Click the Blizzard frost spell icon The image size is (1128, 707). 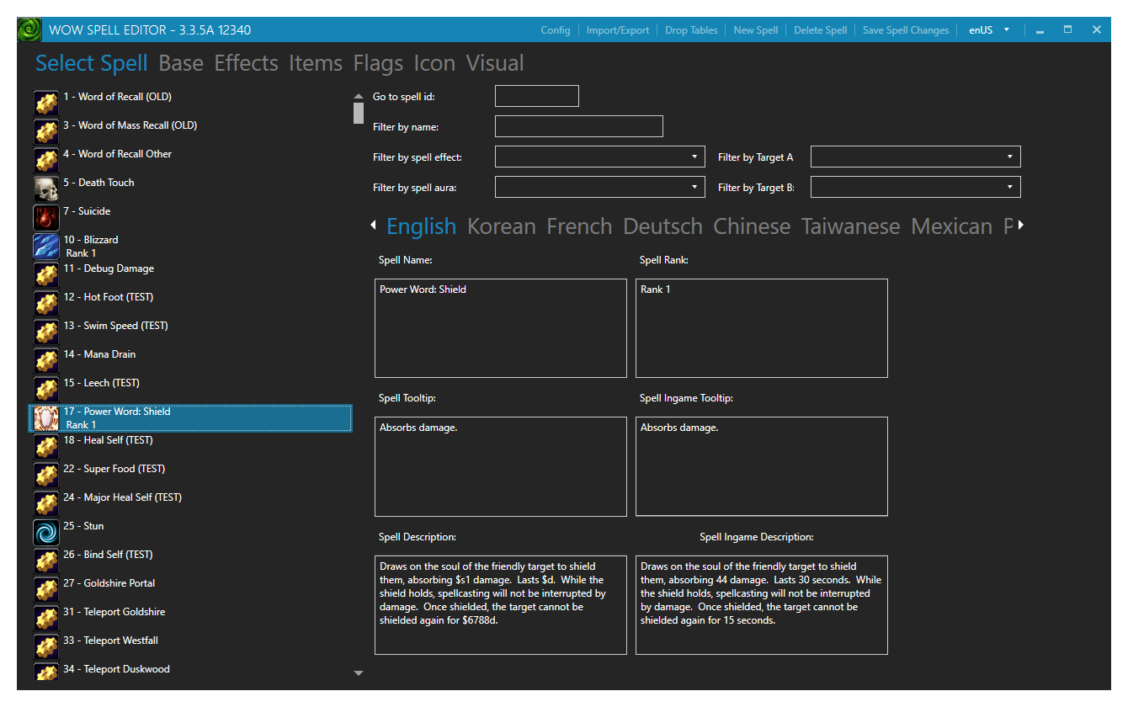[46, 246]
